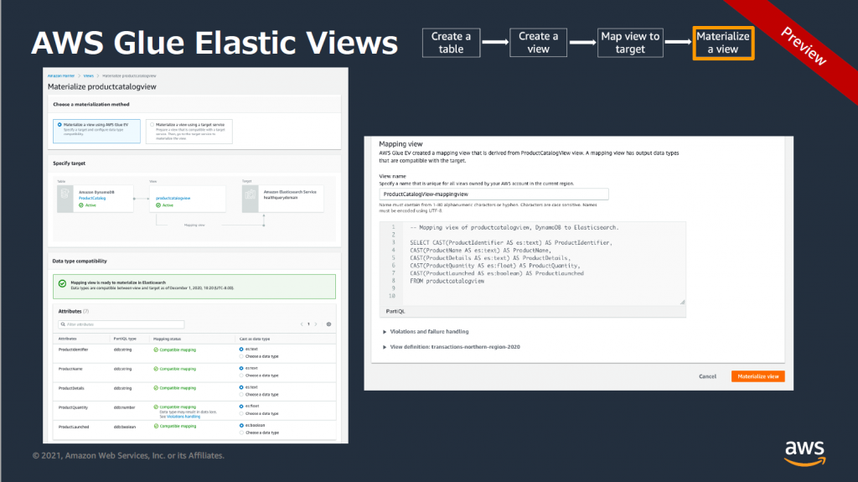Select es:text radio for ProductDetails
The height and width of the screenshot is (482, 858).
[x=241, y=387]
